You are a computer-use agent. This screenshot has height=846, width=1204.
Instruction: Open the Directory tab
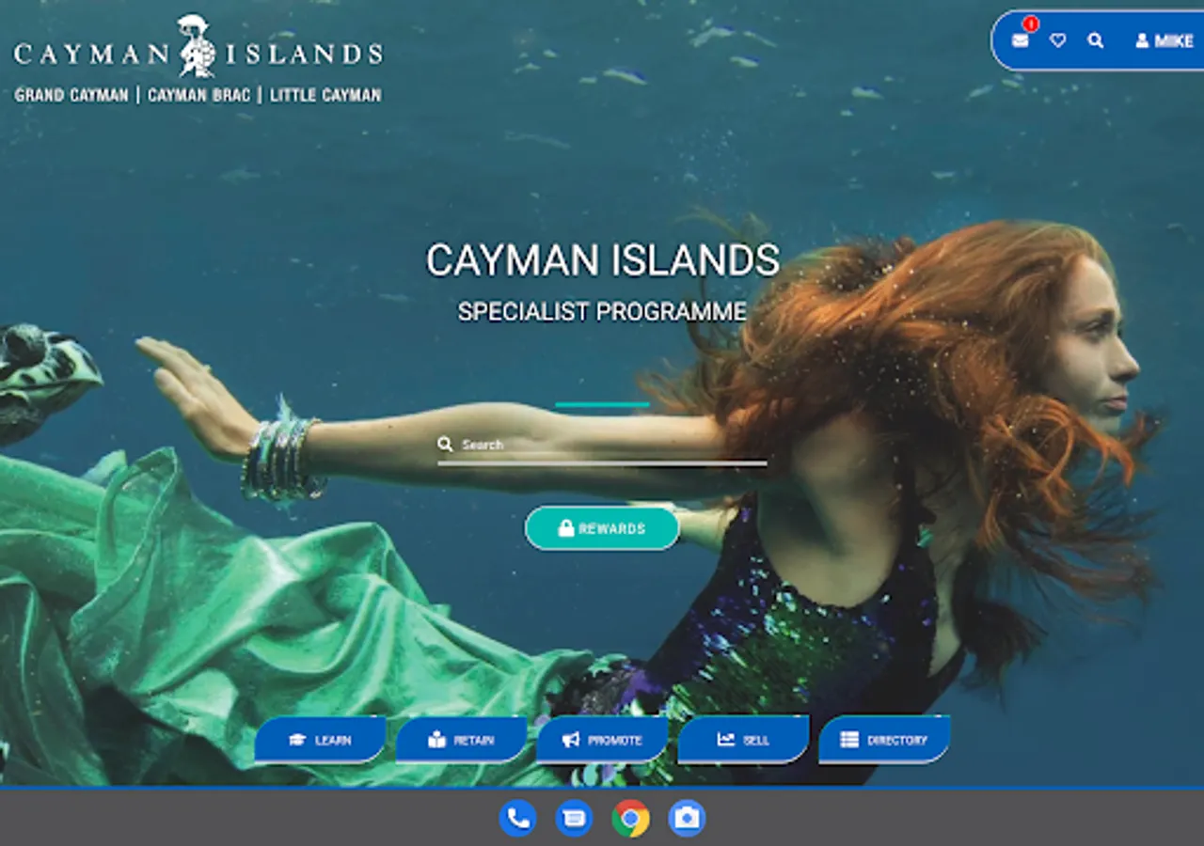[884, 740]
